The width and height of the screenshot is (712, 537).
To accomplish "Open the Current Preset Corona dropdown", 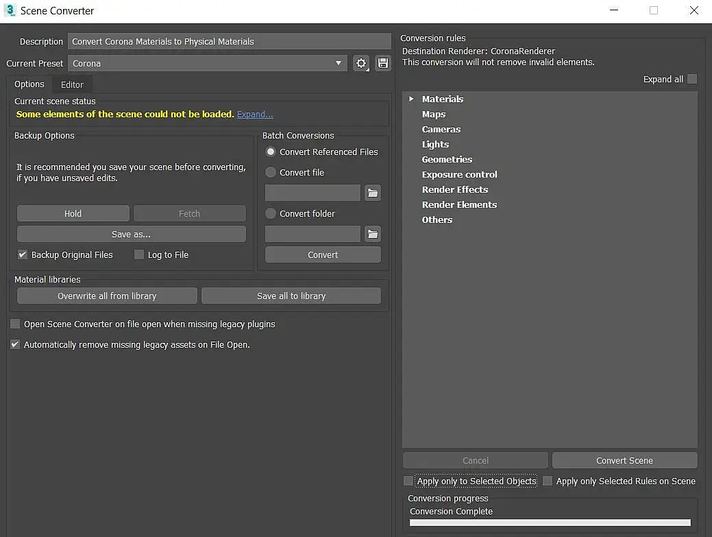I will (x=208, y=63).
